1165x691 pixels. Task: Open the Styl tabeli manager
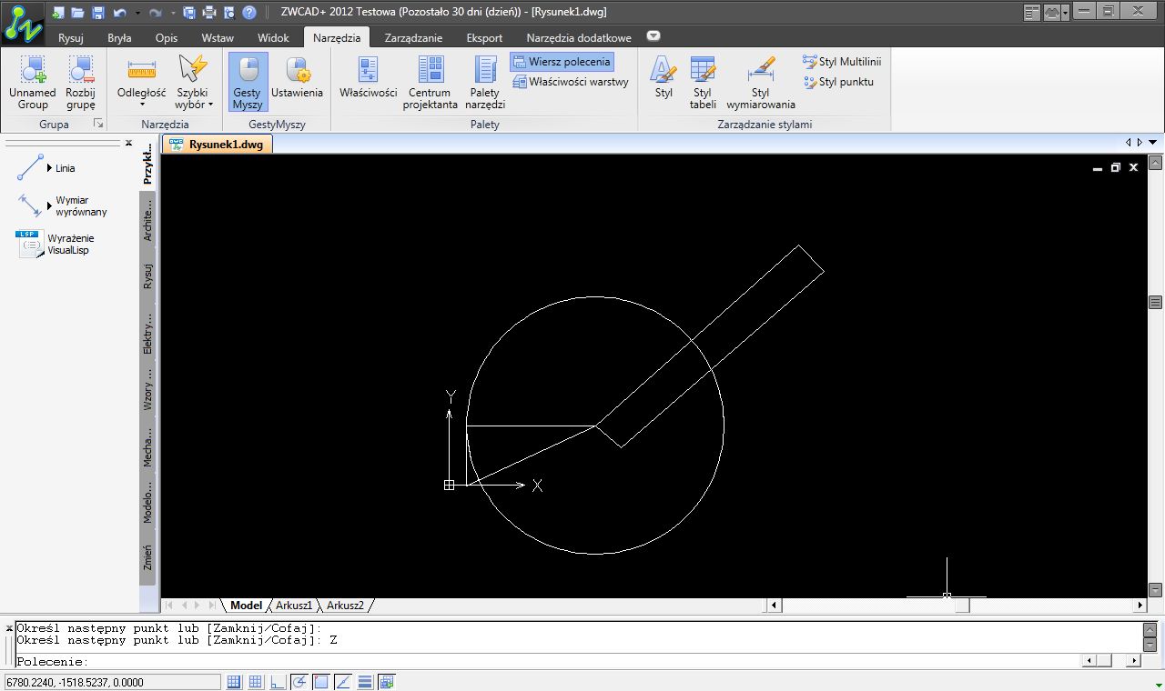[703, 83]
